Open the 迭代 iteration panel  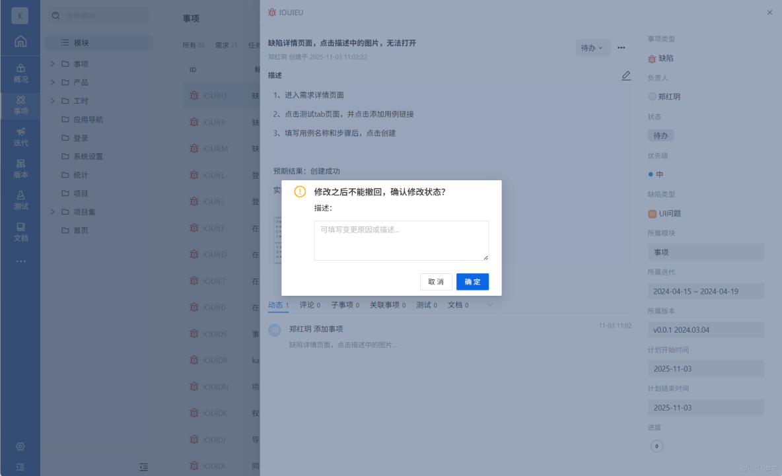click(x=20, y=136)
